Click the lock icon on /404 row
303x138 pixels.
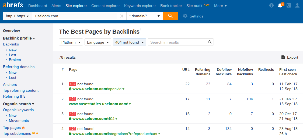point(70,119)
